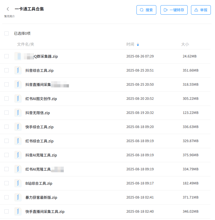The image size is (215, 220).
Task: Click the zip icon for 暴力获客最新版.zip
Action: 18,197
